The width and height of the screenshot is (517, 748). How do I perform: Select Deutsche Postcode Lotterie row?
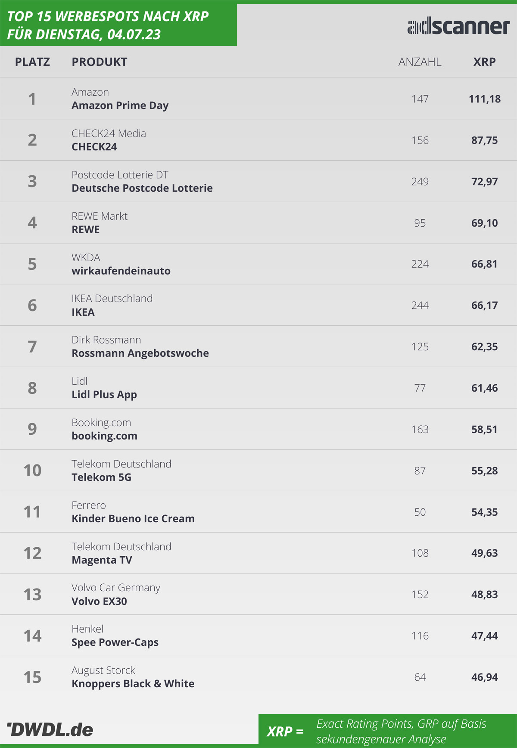pyautogui.click(x=258, y=181)
